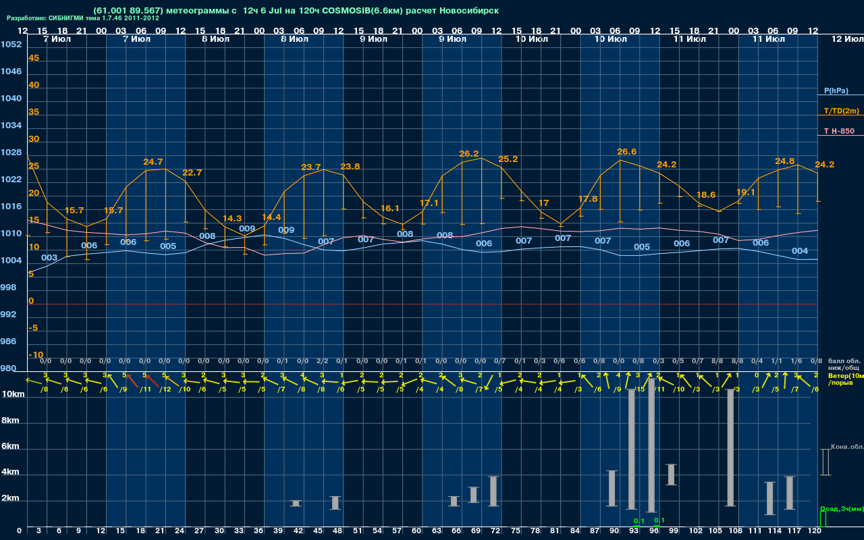The height and width of the screenshot is (540, 864).
Task: Click the short cloud bar above hour 42
Action: pos(296,503)
